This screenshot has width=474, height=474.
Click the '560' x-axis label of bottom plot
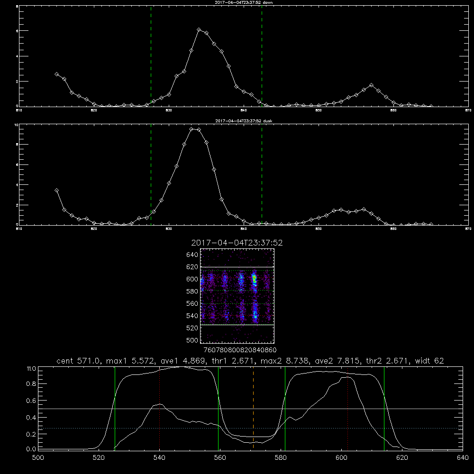[220, 458]
